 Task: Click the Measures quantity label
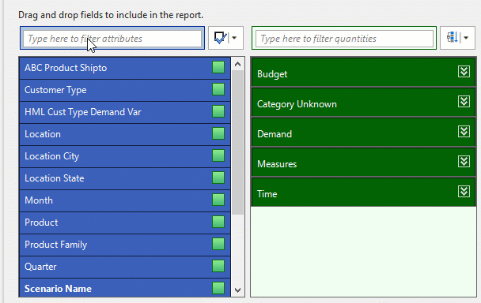coord(277,164)
